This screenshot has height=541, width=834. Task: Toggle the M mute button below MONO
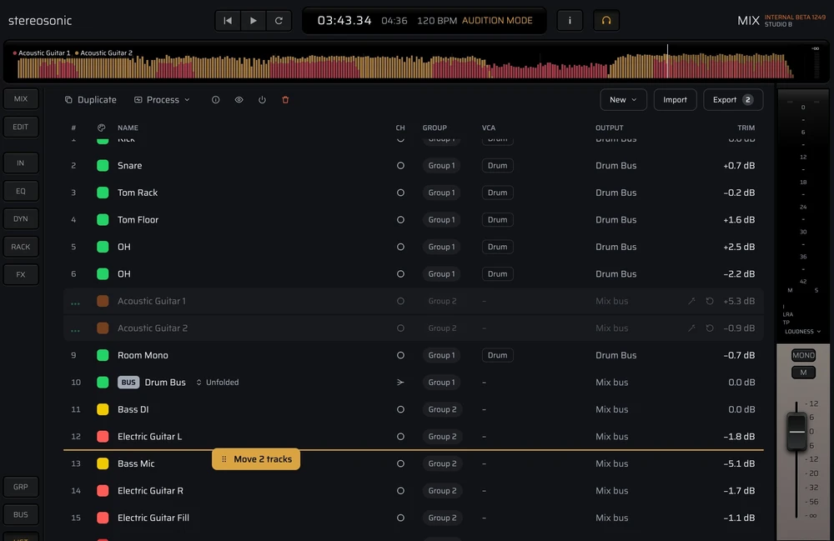pyautogui.click(x=803, y=373)
